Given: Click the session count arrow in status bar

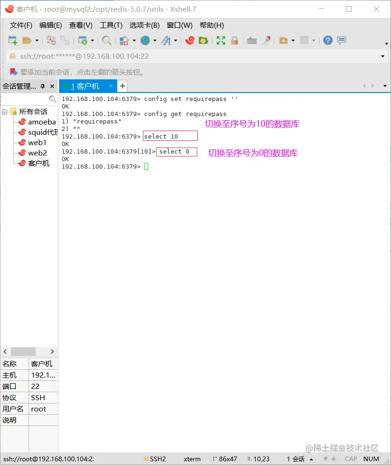Looking at the screenshot, I should click(x=312, y=459).
